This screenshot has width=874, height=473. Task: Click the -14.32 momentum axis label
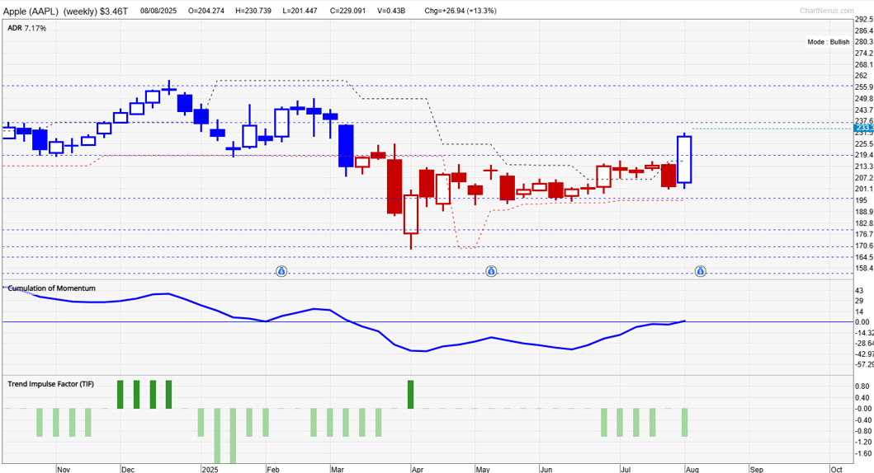(865, 333)
